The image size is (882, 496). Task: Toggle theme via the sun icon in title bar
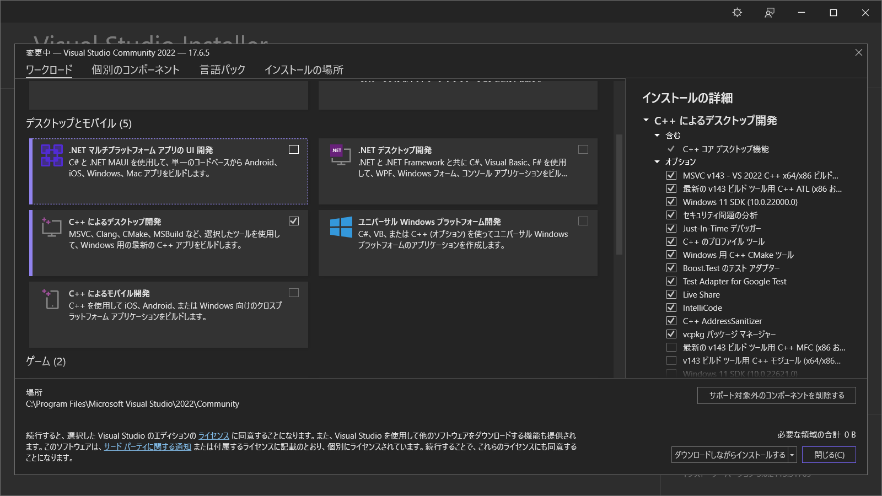click(737, 13)
